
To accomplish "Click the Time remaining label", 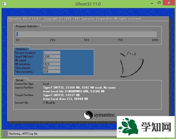I will pyautogui.click(x=24, y=72).
